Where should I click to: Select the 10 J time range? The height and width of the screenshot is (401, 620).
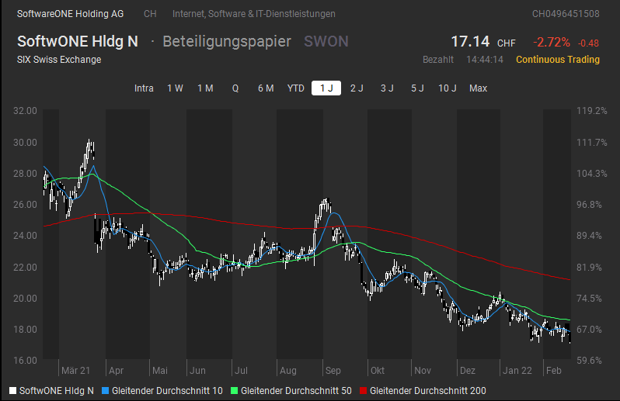pyautogui.click(x=448, y=88)
